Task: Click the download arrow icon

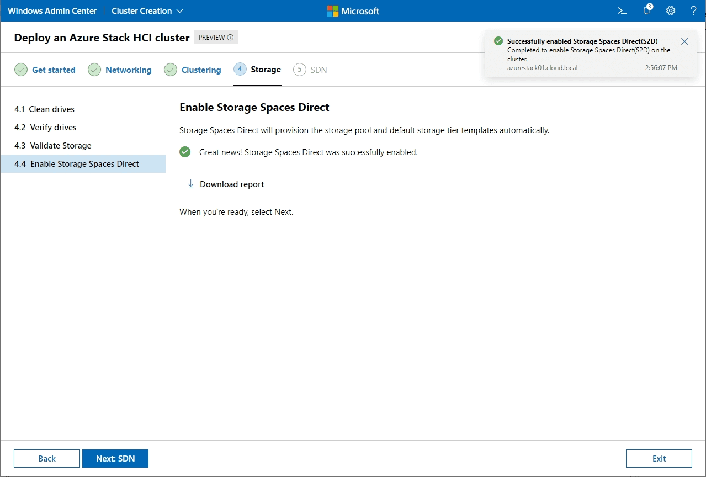Action: pos(190,184)
